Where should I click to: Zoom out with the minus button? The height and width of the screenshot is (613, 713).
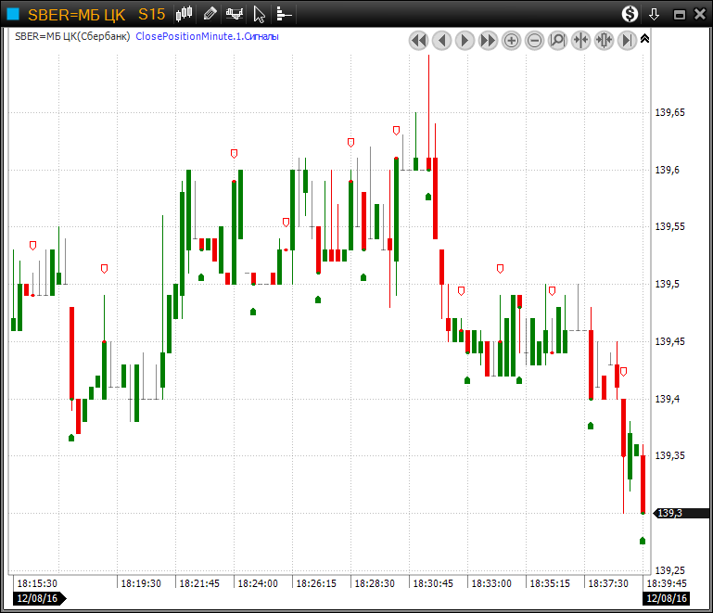click(534, 40)
